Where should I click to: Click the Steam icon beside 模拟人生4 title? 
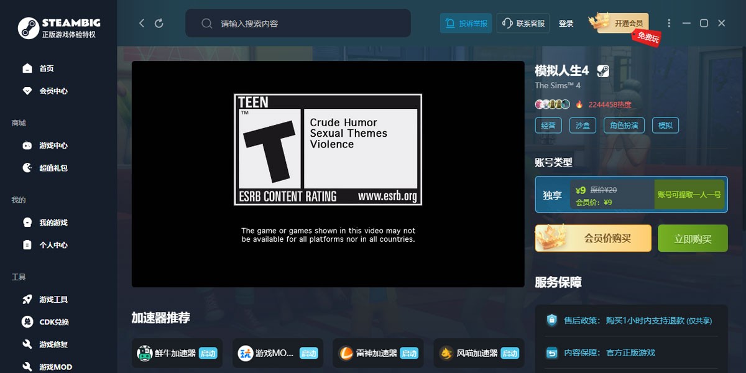pyautogui.click(x=601, y=70)
